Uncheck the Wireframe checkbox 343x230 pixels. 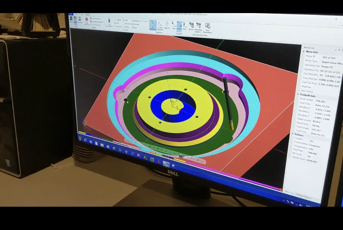(133, 21)
